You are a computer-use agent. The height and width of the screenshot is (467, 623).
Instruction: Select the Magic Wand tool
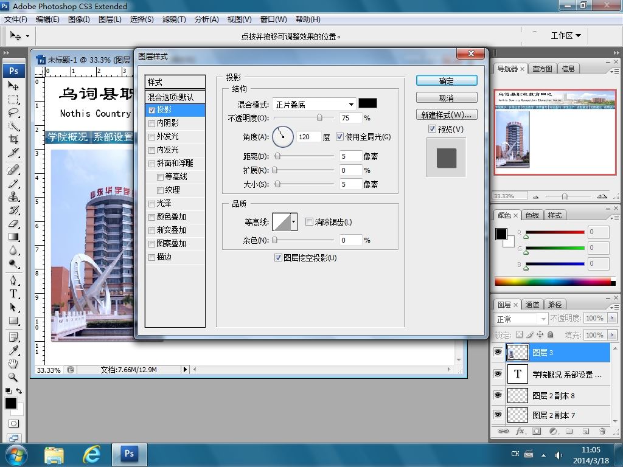[x=13, y=126]
